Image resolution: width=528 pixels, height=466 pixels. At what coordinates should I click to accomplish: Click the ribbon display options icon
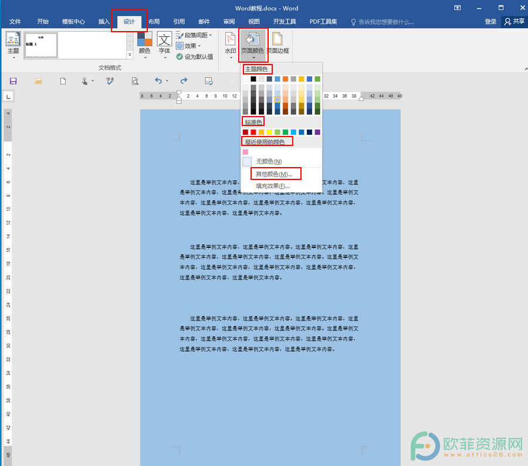click(x=457, y=8)
